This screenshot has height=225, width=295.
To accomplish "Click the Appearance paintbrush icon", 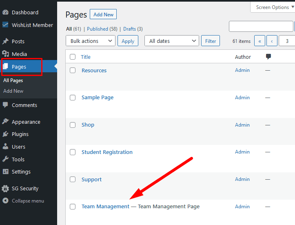I will [5, 122].
